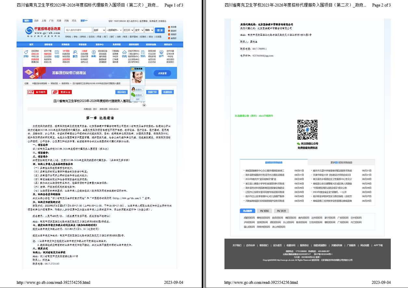The height and width of the screenshot is (288, 408).
Task: Open the red 标书制作 icon button
Action: coord(37,92)
